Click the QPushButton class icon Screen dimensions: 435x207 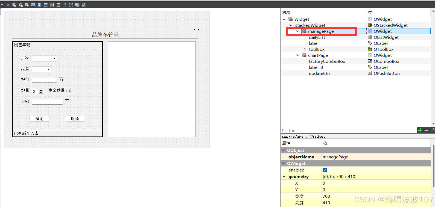tap(370, 73)
